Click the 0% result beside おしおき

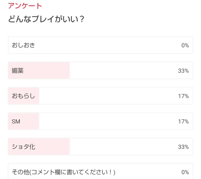pyautogui.click(x=185, y=45)
